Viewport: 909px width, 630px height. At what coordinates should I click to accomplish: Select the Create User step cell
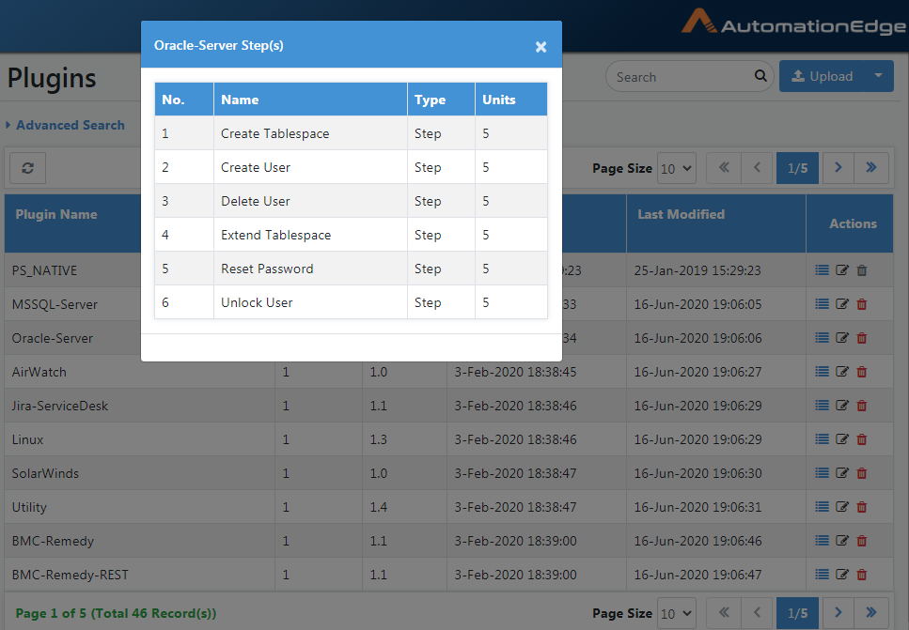[310, 167]
